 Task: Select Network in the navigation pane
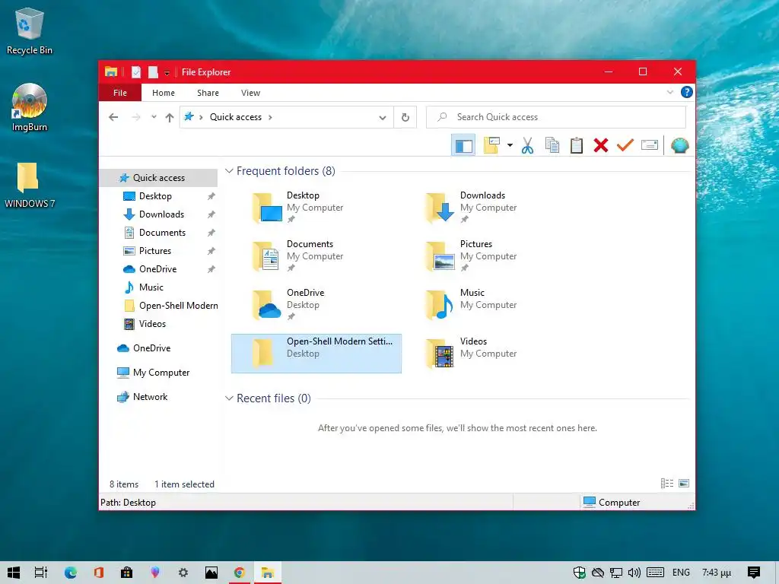[x=150, y=397]
